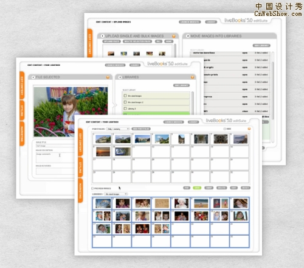Click the Select Library list scrollbar
The width and height of the screenshot is (304, 268).
point(192,103)
